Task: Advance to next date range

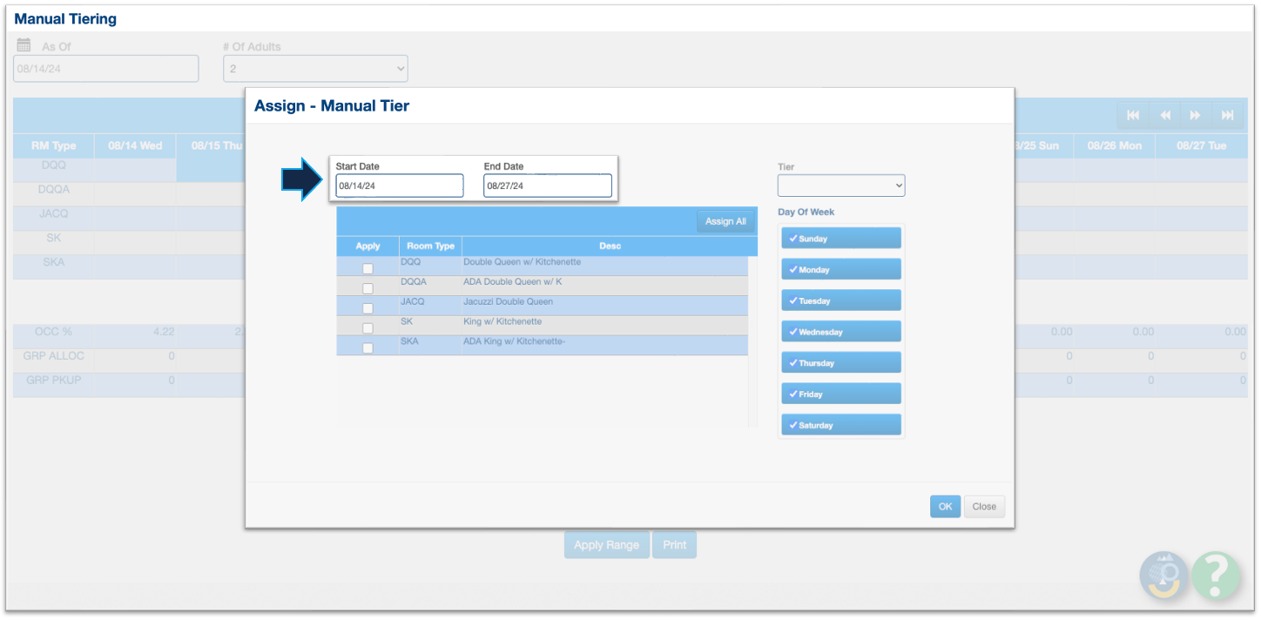Action: 1196,115
